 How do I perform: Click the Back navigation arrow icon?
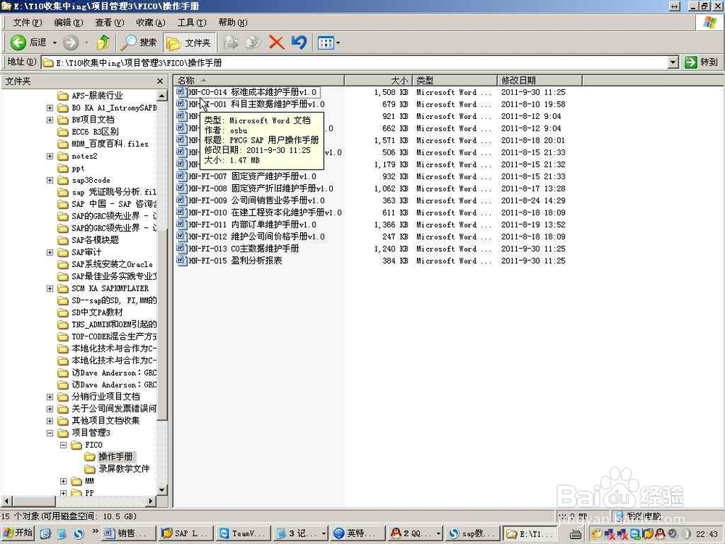(x=18, y=43)
